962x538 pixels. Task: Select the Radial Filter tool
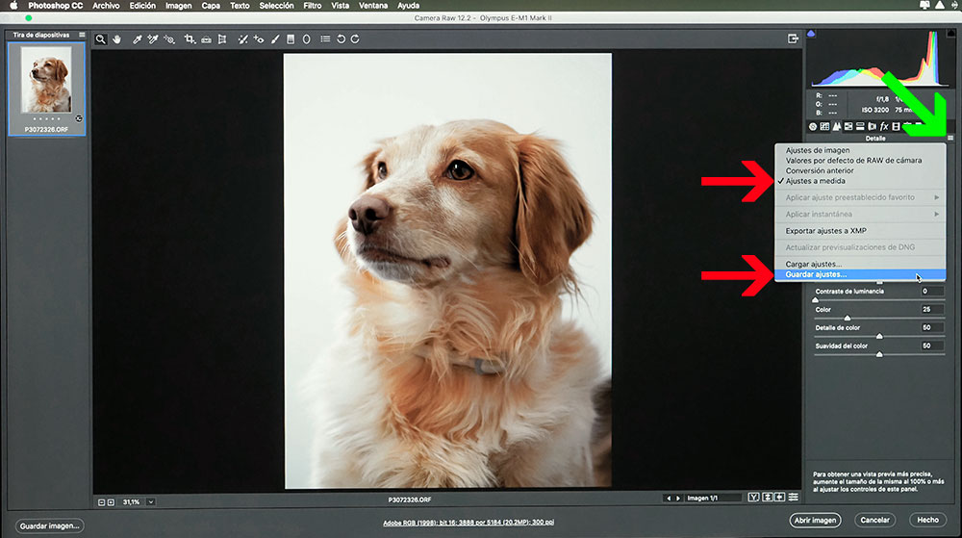point(306,39)
